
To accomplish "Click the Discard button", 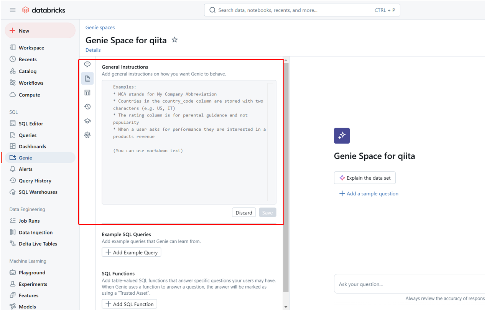I will (244, 213).
